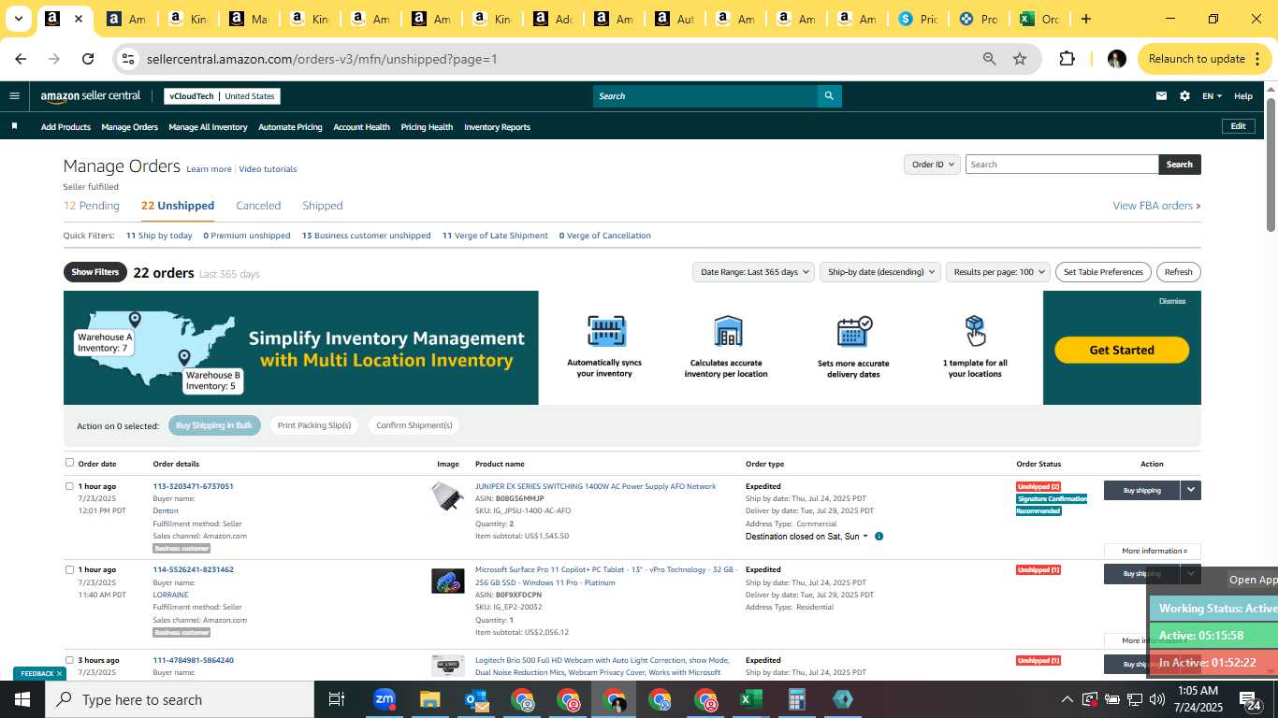
Task: Switch to the 12 Pending tab
Action: [92, 206]
